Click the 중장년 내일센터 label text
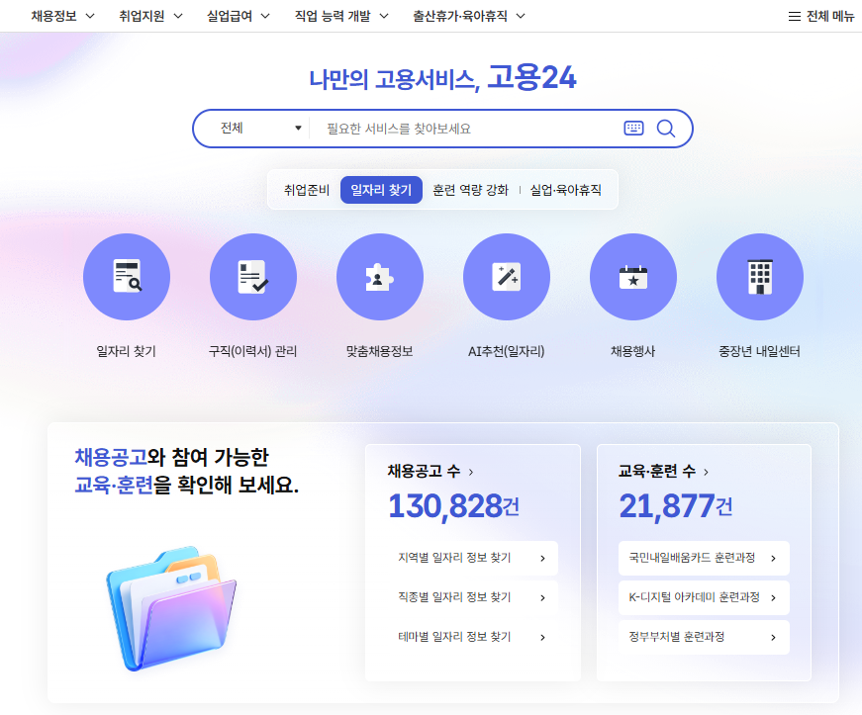Image resolution: width=862 pixels, height=715 pixels. click(x=760, y=351)
